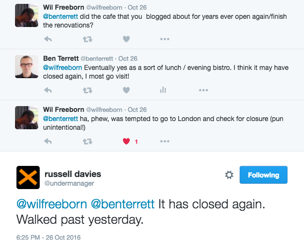Retweet Wil's closure pun tweet
Screen dimensions: 304x245
click(87, 141)
